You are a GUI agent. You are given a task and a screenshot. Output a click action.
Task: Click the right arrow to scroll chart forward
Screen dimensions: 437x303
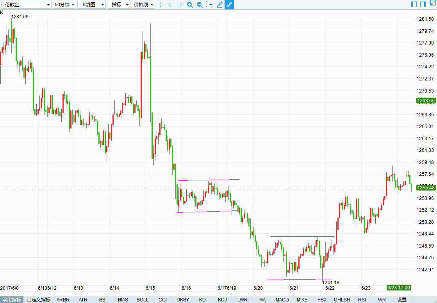pyautogui.click(x=180, y=5)
